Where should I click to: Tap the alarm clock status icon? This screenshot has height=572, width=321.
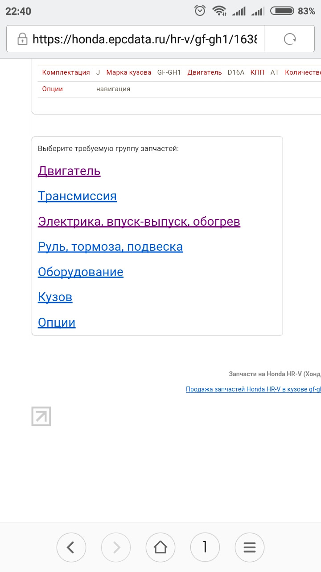(x=200, y=11)
